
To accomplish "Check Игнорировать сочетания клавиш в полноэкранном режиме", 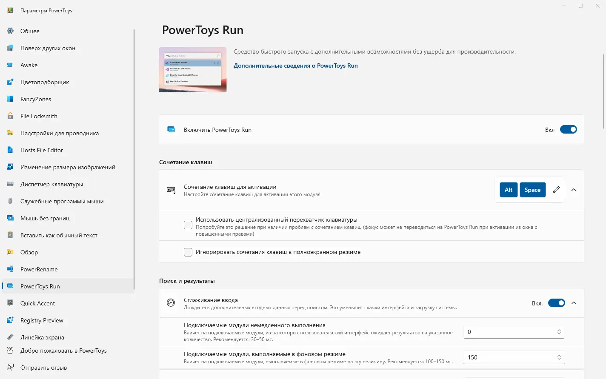I will click(x=188, y=252).
